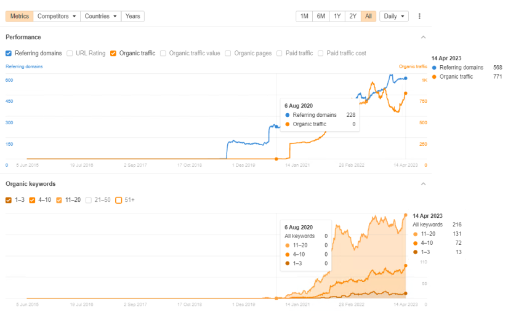This screenshot has height=323, width=508.
Task: Open the Daily interval dropdown
Action: click(x=394, y=16)
